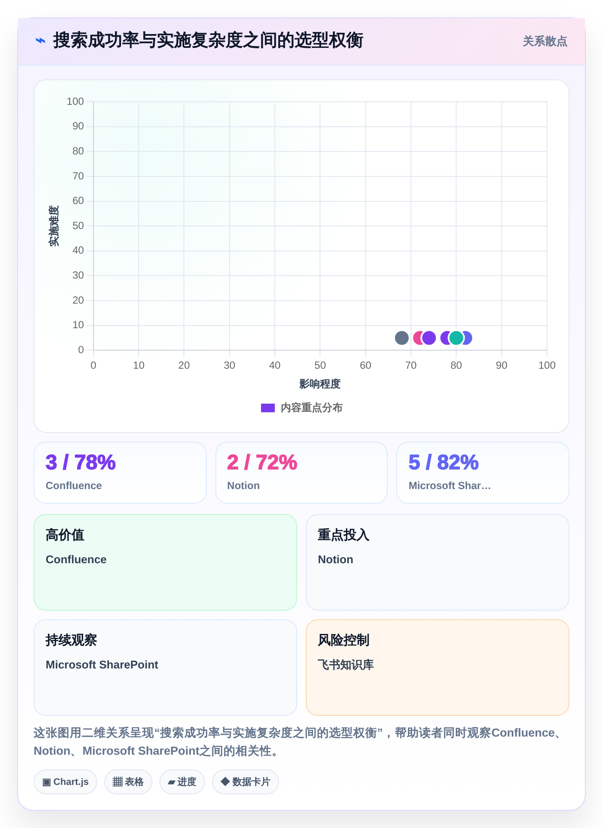Open the 2 / 72% Notion stat card

click(x=301, y=473)
